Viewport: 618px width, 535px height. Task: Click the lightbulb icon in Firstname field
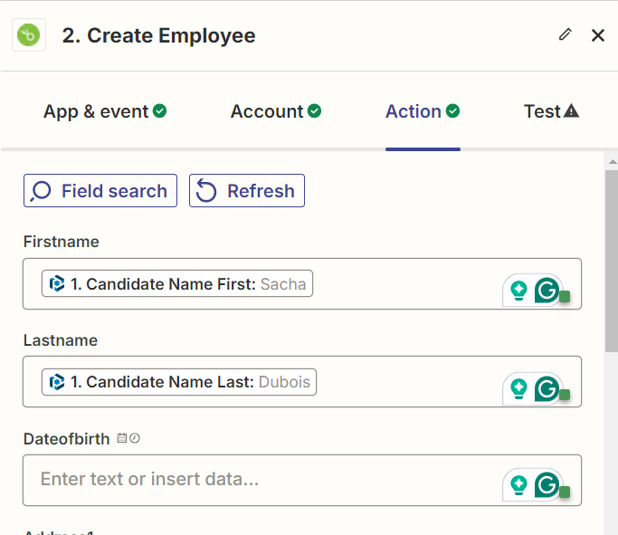518,291
